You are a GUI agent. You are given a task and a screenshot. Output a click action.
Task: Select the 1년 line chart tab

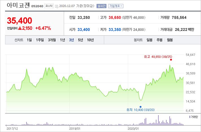click(62, 40)
